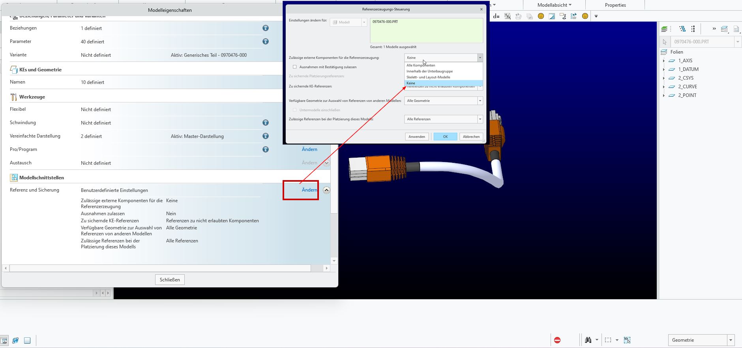Expand the 1_DATUM layer
Screen dimensions: 742x348
click(663, 69)
